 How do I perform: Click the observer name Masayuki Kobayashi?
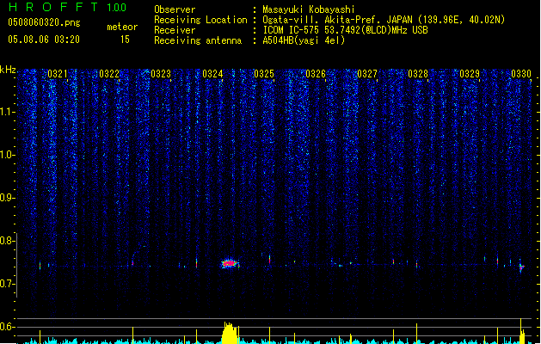[x=309, y=9]
